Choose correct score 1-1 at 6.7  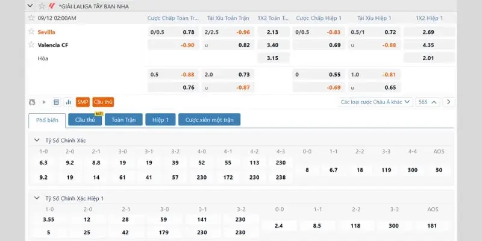334,170
